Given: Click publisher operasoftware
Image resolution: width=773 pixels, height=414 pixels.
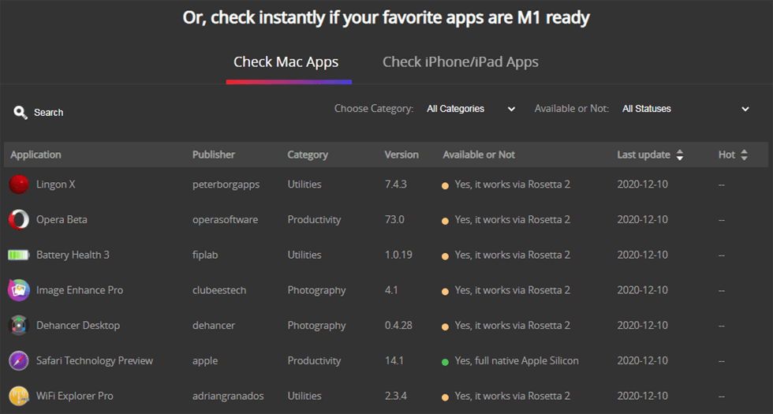Looking at the screenshot, I should (225, 220).
